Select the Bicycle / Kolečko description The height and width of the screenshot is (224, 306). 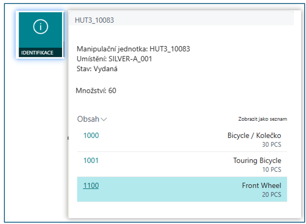pos(254,135)
